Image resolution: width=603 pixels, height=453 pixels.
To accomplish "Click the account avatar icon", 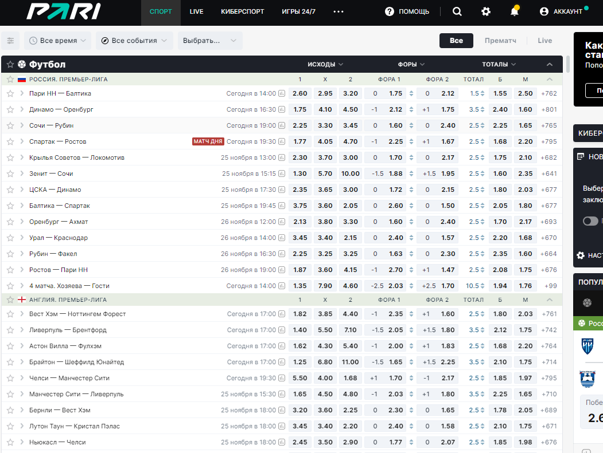I will click(544, 11).
